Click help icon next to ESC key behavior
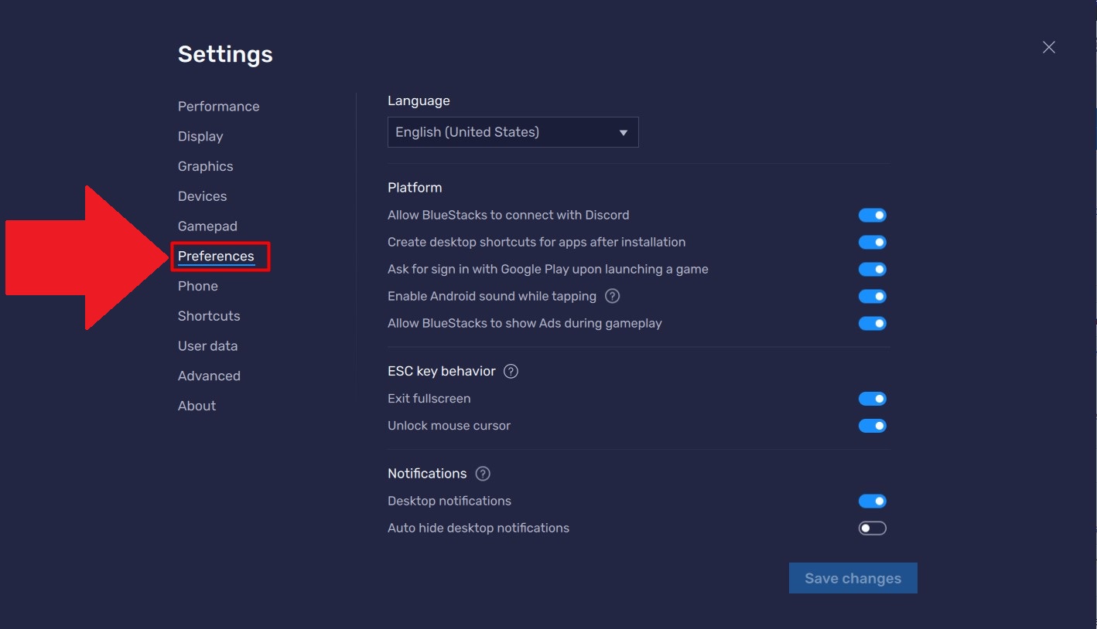This screenshot has height=629, width=1097. click(x=511, y=371)
